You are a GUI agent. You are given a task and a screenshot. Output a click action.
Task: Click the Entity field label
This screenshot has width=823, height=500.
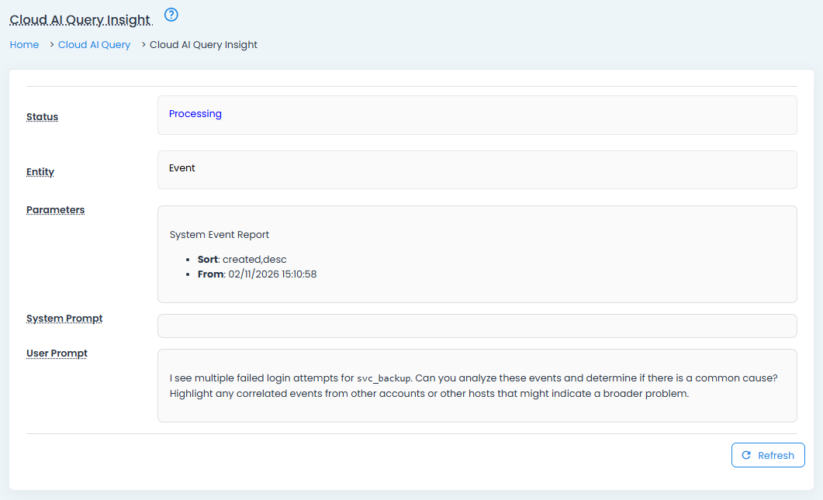click(40, 172)
